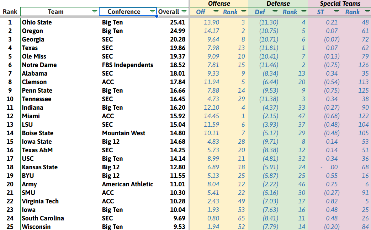The width and height of the screenshot is (371, 230).
Task: Select the Texas A&M team cell
Action: click(x=37, y=150)
